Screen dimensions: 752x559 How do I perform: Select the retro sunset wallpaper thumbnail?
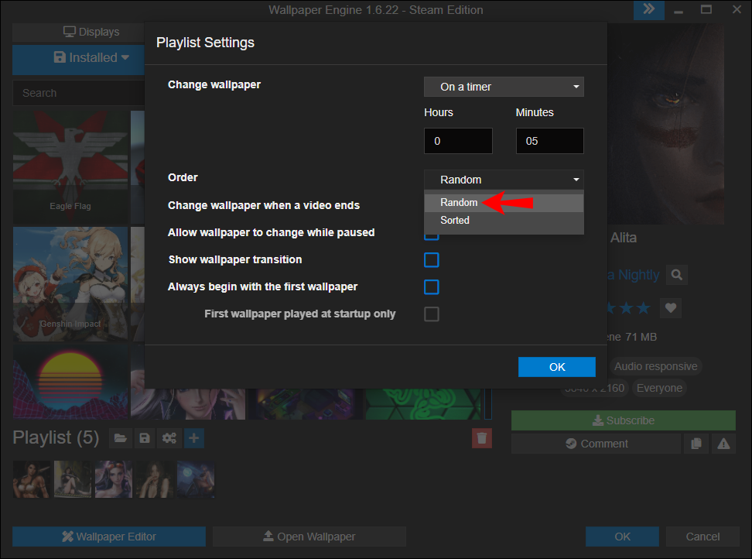point(70,382)
